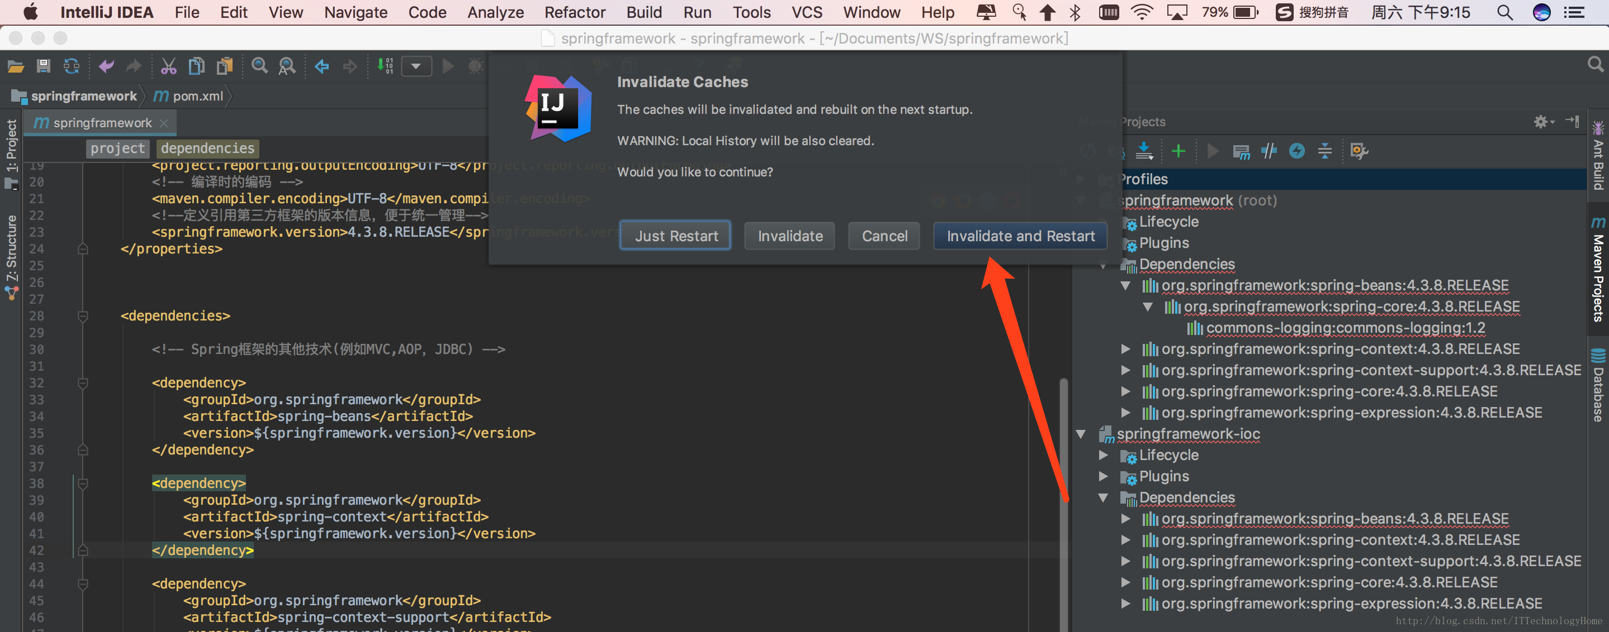Toggle Maven Offline Mode
The height and width of the screenshot is (632, 1609).
pyautogui.click(x=1269, y=151)
